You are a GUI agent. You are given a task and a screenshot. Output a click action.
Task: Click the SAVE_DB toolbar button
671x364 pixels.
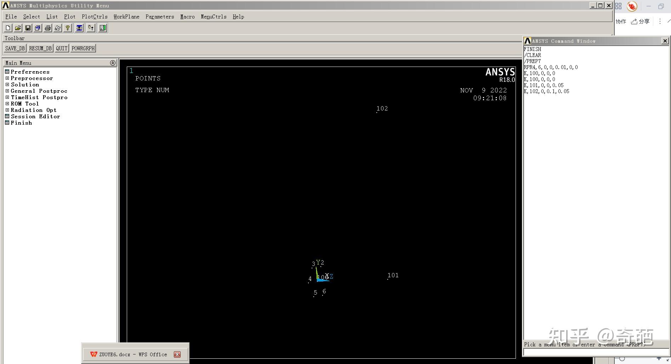[15, 49]
